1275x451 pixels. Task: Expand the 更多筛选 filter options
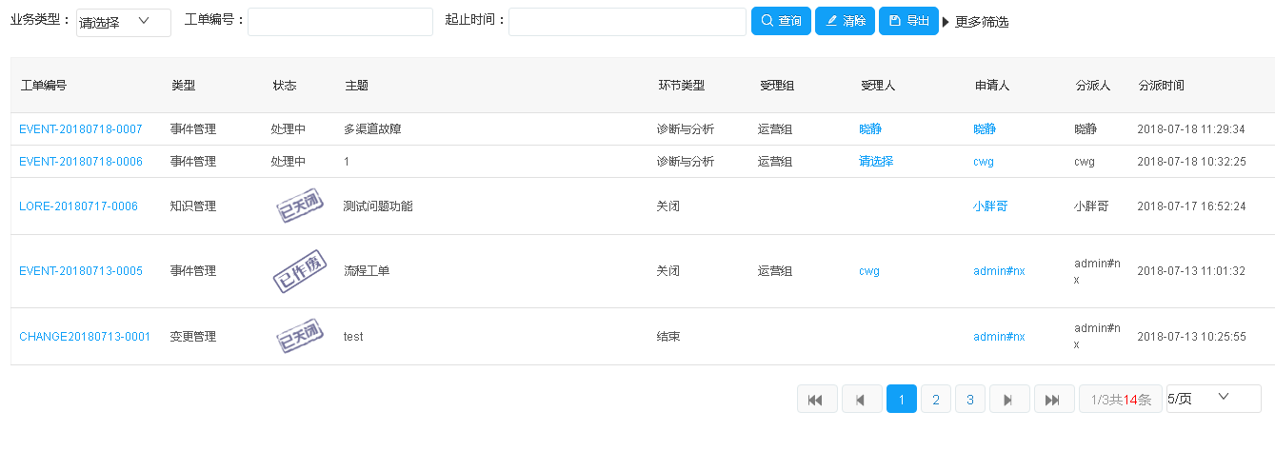click(976, 22)
